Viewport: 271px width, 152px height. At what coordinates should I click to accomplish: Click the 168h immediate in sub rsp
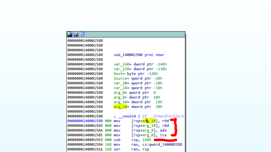pyautogui.click(x=146, y=140)
